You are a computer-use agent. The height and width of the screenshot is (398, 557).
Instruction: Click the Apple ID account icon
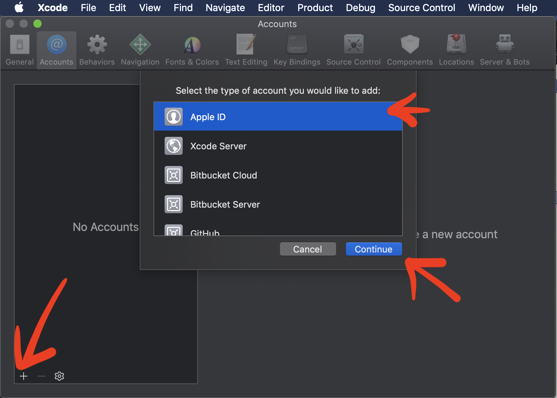click(x=174, y=117)
